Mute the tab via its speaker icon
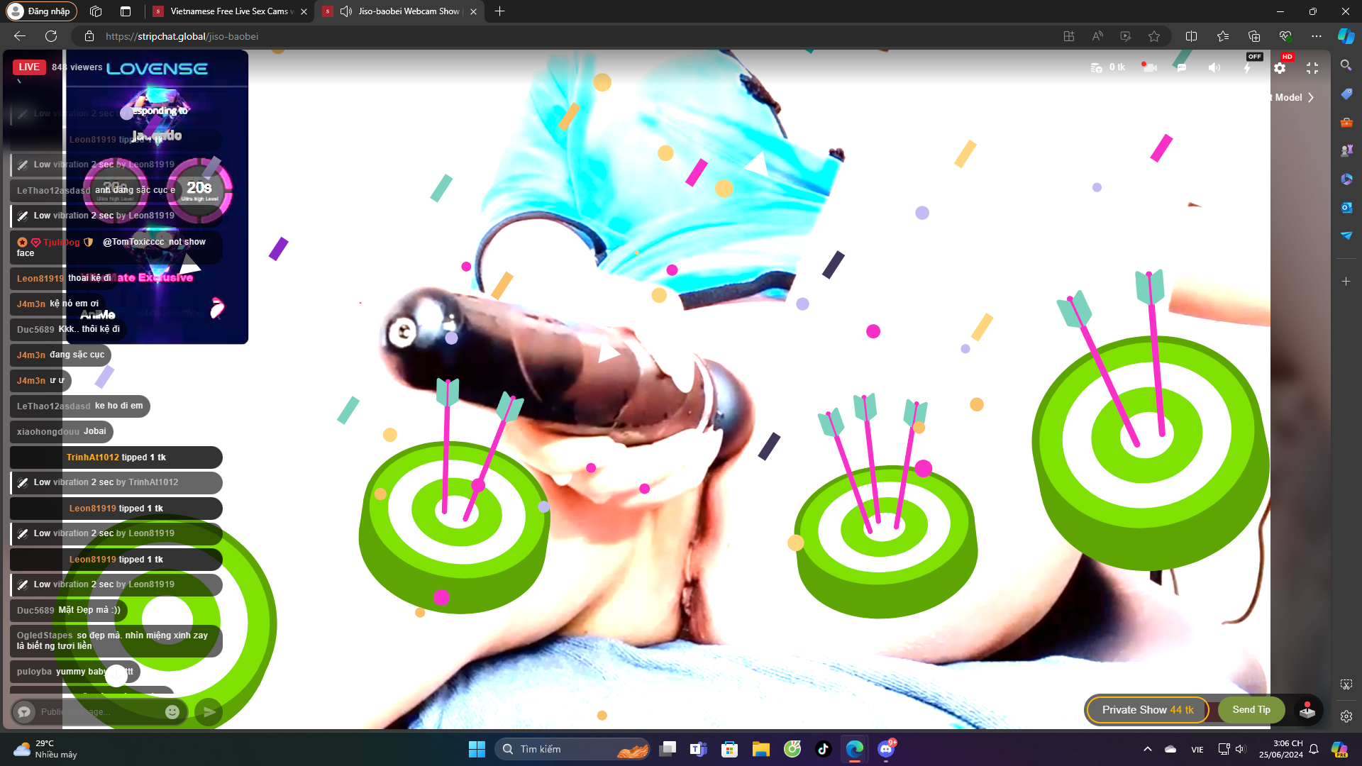 coord(346,11)
